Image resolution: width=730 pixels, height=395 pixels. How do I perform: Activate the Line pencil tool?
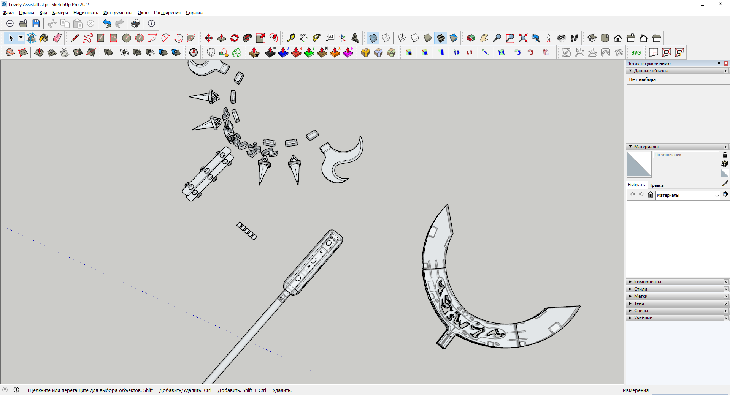point(75,38)
